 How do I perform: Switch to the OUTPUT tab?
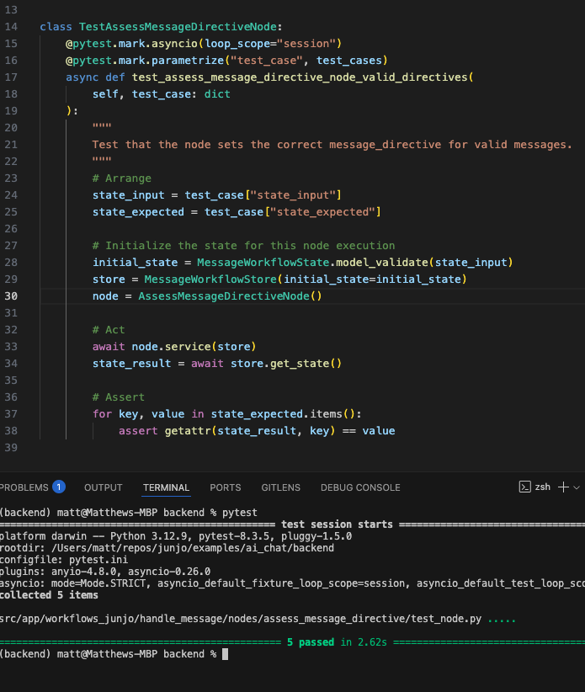click(x=104, y=487)
